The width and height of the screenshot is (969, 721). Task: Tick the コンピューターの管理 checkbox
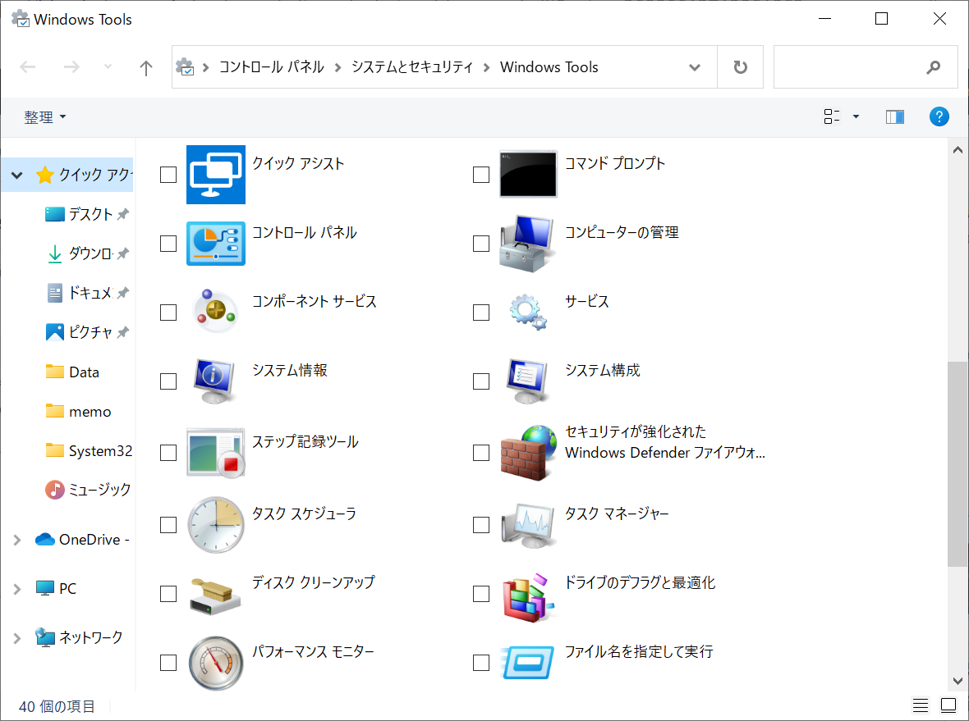[480, 244]
